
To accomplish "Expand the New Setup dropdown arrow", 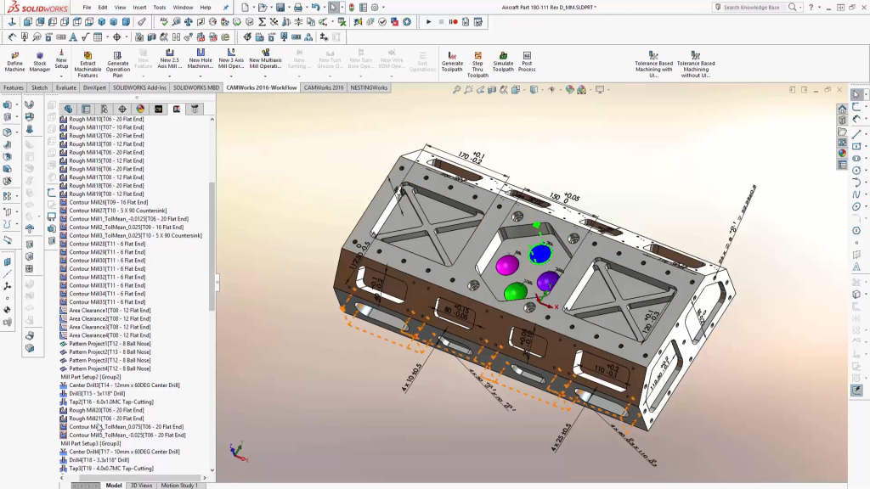I will click(61, 75).
